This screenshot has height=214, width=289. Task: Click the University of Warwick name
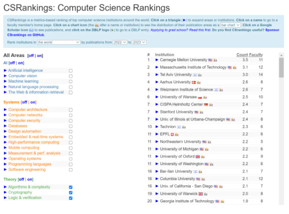click(x=179, y=194)
